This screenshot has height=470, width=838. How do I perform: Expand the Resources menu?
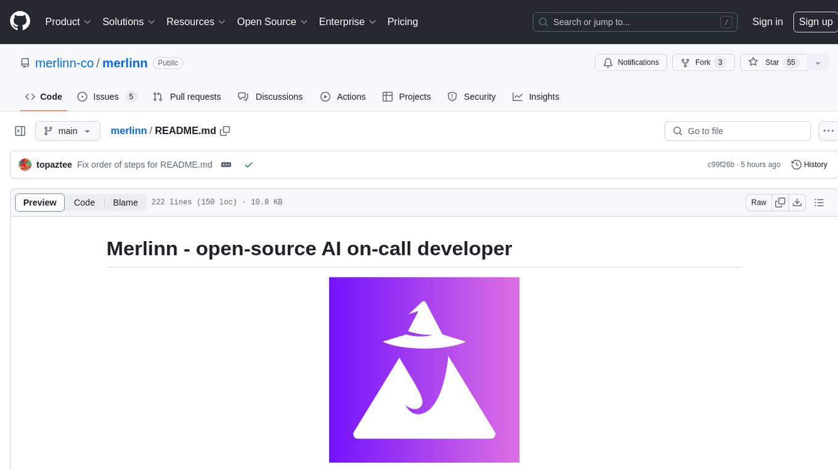[196, 22]
